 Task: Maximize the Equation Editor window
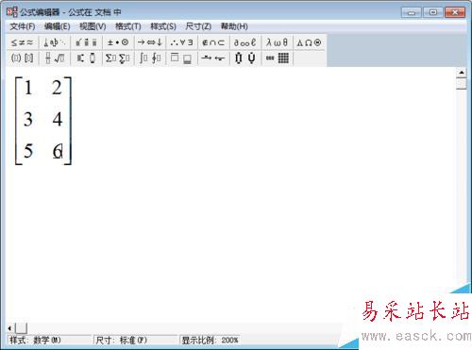(433, 12)
